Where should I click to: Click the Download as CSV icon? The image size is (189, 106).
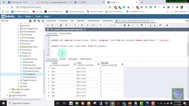pos(167,25)
